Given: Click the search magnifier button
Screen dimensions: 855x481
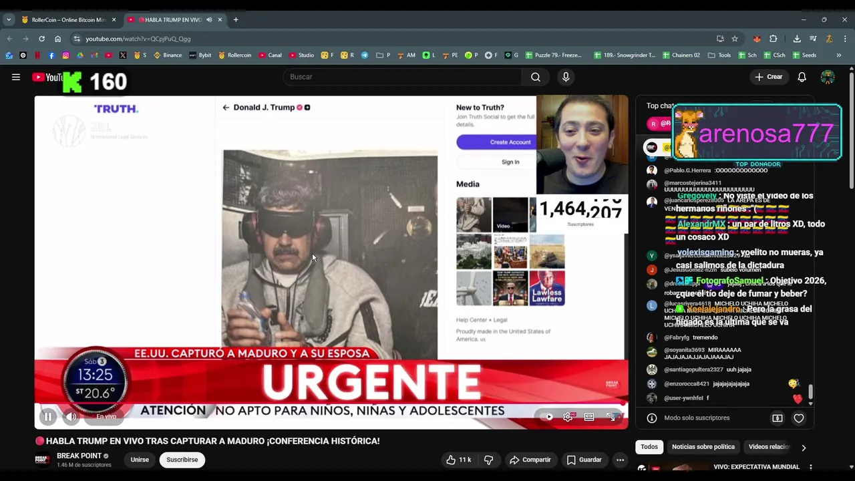Looking at the screenshot, I should [x=536, y=77].
